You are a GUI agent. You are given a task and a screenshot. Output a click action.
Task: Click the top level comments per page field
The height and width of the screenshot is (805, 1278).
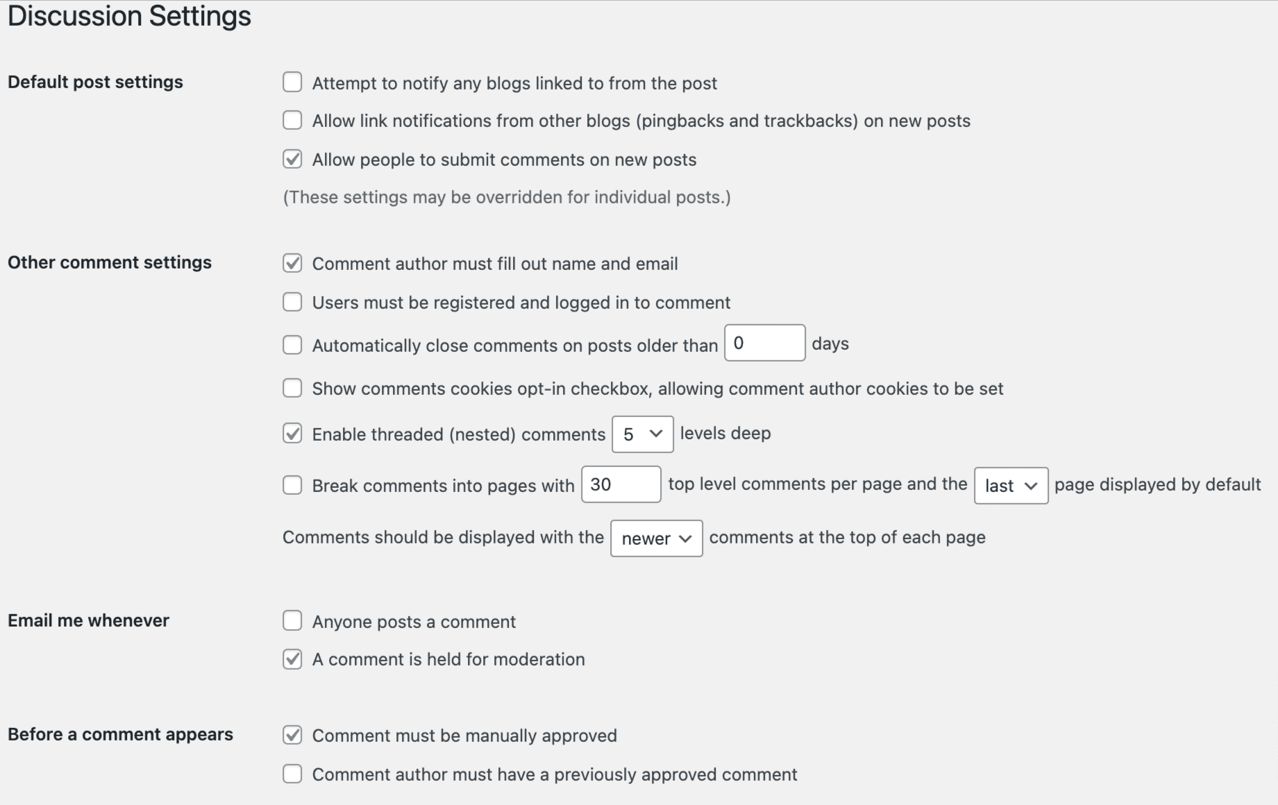(x=621, y=484)
